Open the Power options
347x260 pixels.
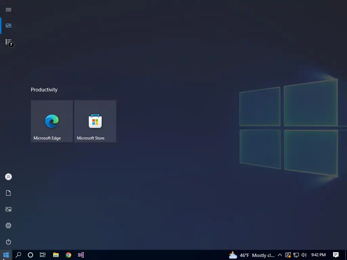[x=8, y=242]
